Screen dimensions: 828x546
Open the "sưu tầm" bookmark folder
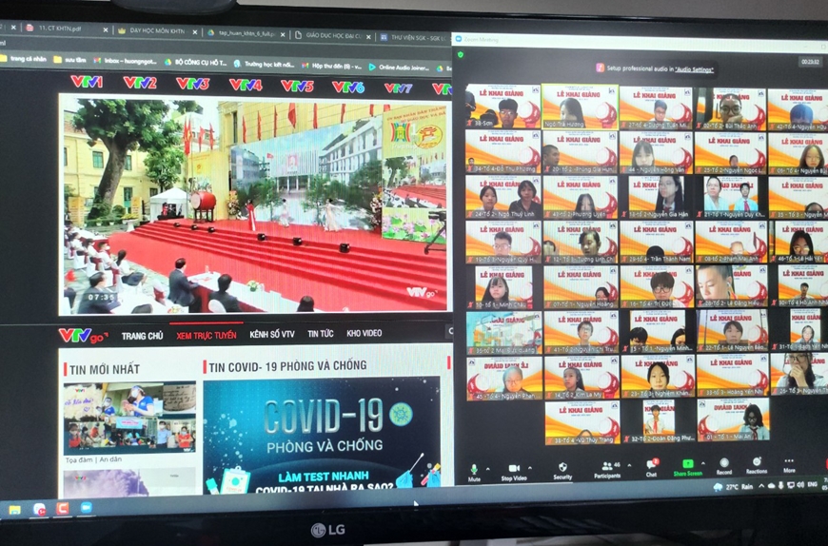tap(69, 60)
